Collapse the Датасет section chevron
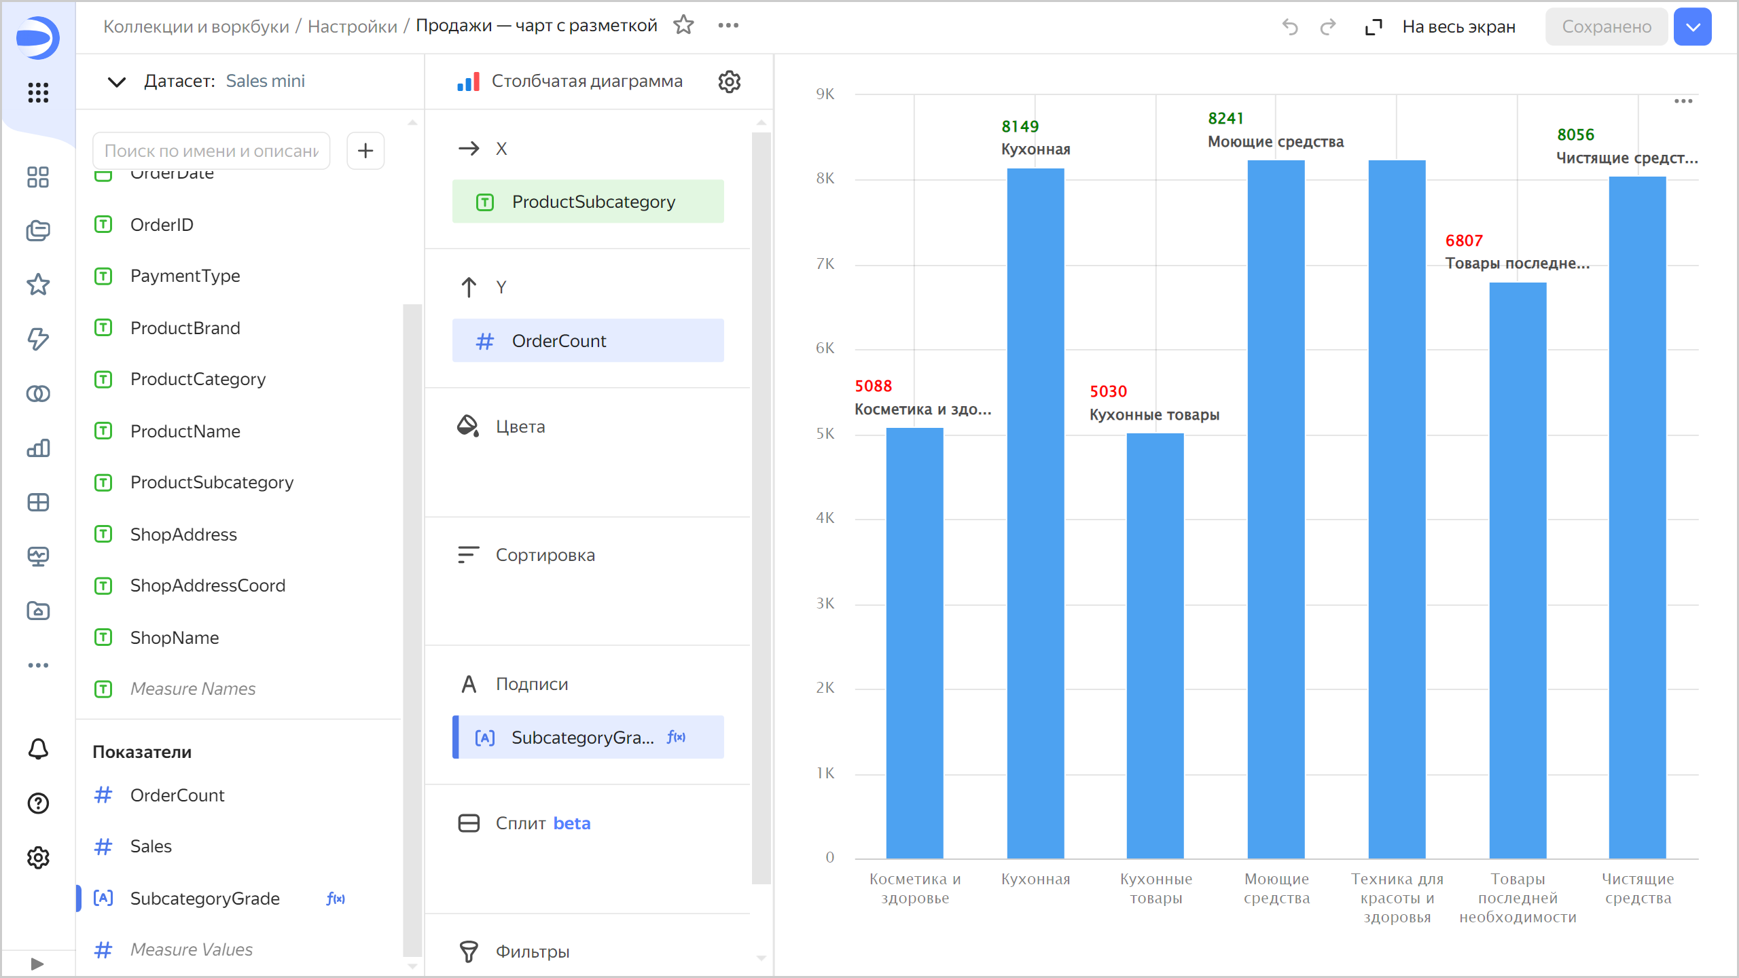1739x978 pixels. [x=116, y=81]
